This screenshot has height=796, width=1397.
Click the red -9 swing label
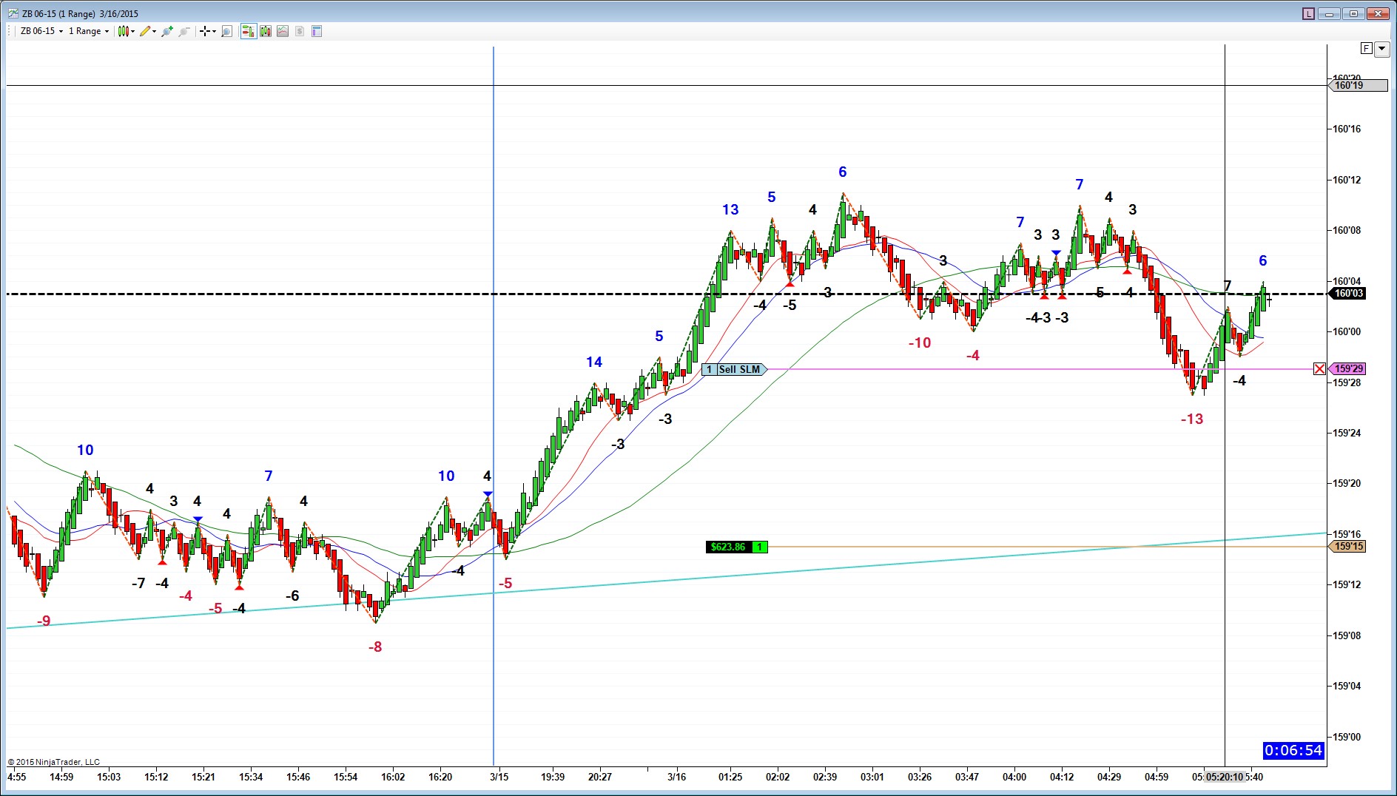(44, 621)
